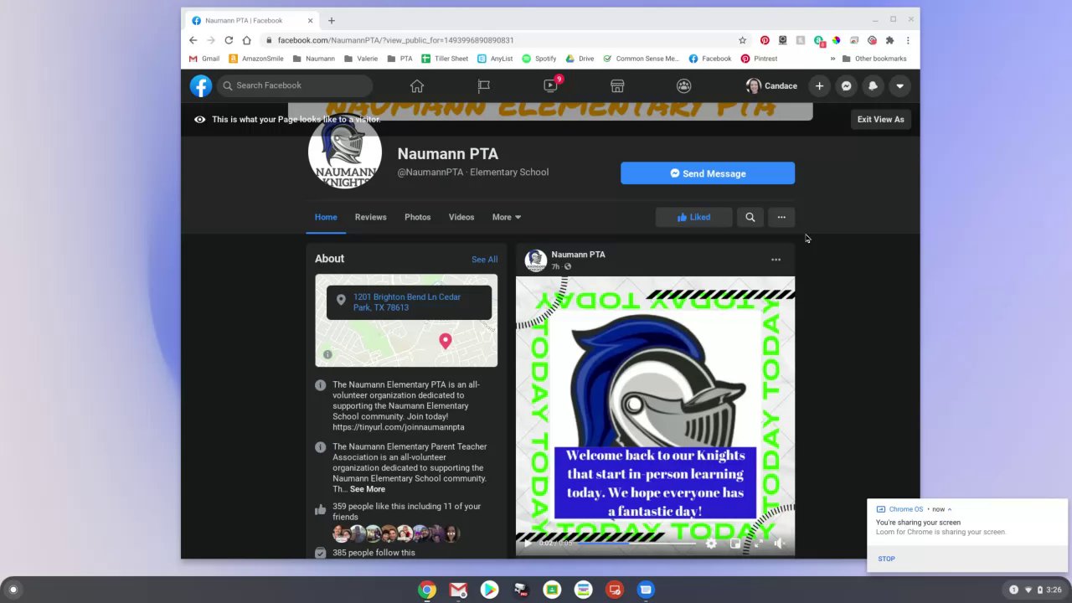Click the Chrome home button
The width and height of the screenshot is (1072, 603).
click(246, 40)
